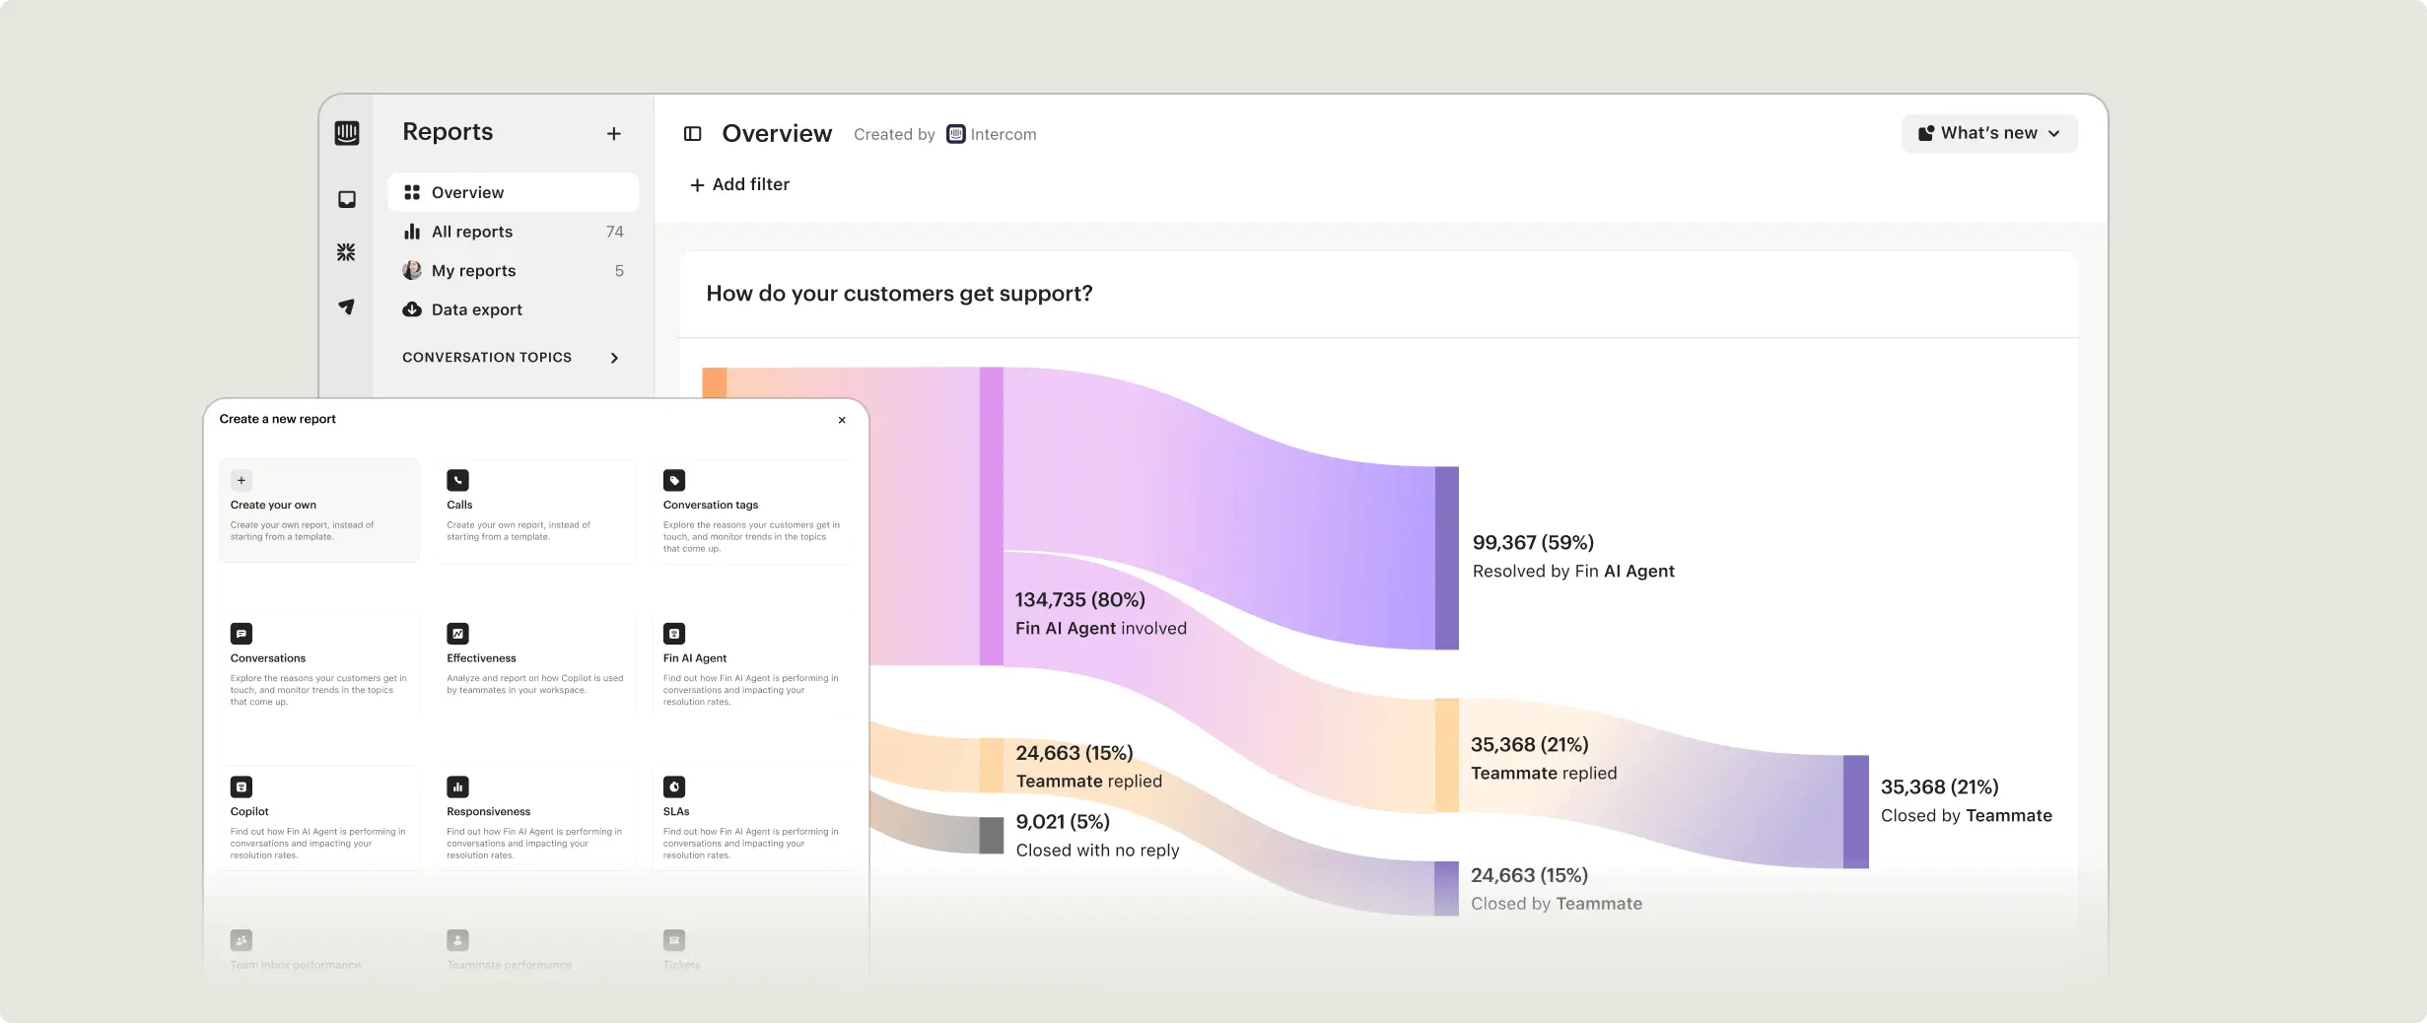Open the Calls template phone icon
Screen dimensions: 2427x1024
(x=457, y=480)
